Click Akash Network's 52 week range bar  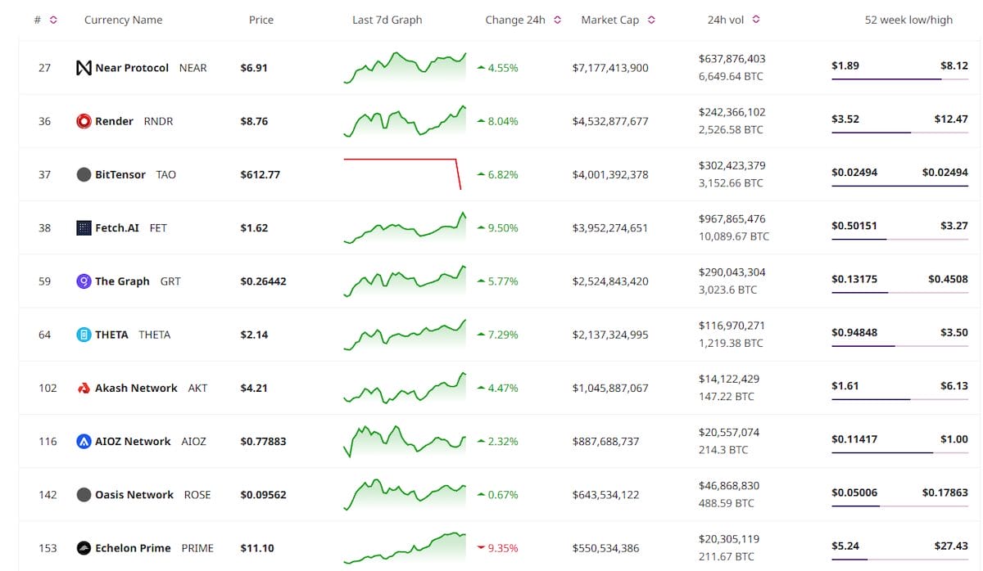(899, 398)
